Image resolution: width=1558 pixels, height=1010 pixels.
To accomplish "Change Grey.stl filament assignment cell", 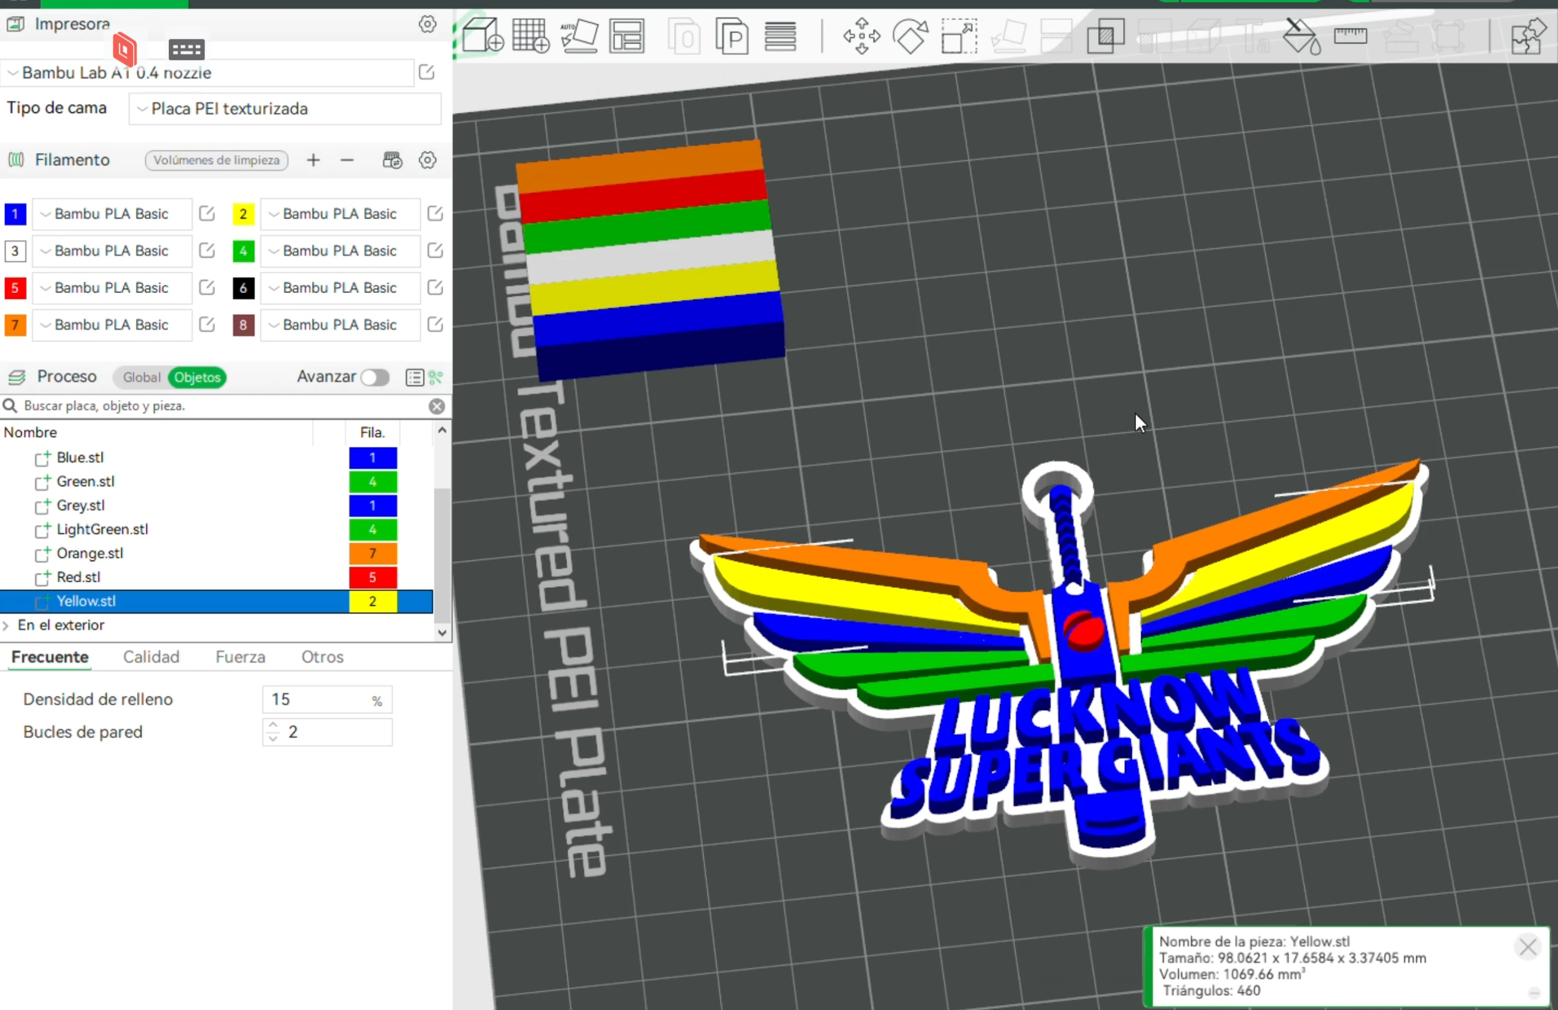I will click(373, 506).
